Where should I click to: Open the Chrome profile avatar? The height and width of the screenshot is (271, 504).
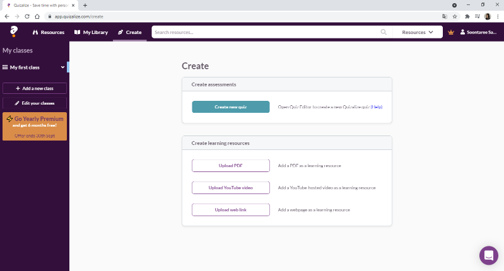pyautogui.click(x=488, y=16)
